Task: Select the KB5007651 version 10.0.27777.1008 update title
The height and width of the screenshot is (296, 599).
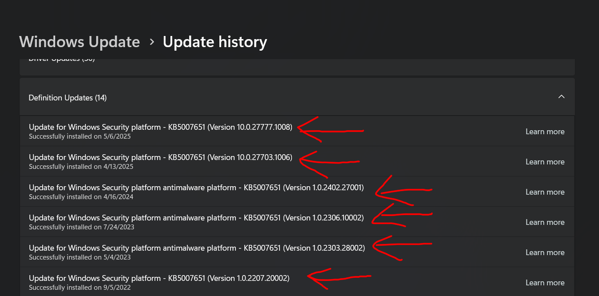Action: point(160,127)
